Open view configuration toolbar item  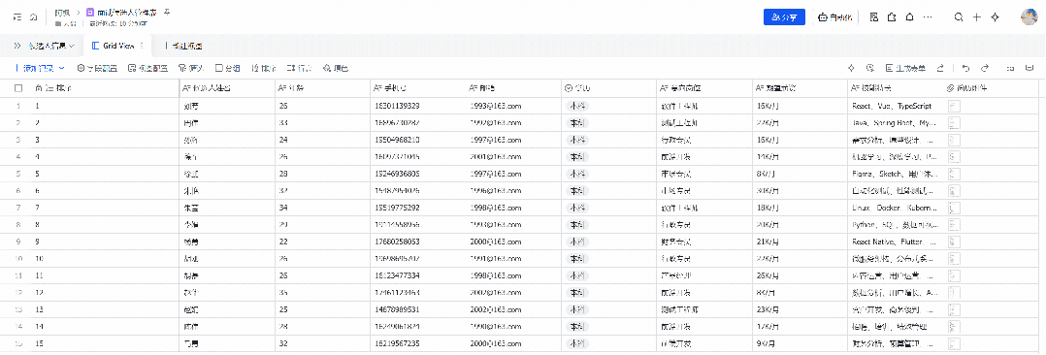[147, 68]
